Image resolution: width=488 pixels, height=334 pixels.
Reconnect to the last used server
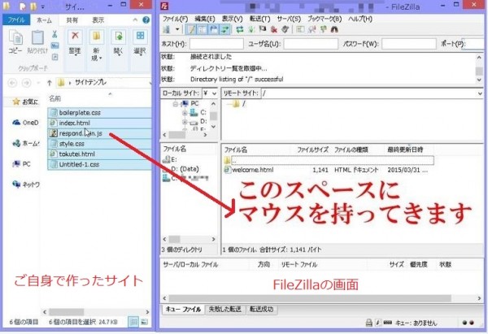point(285,29)
